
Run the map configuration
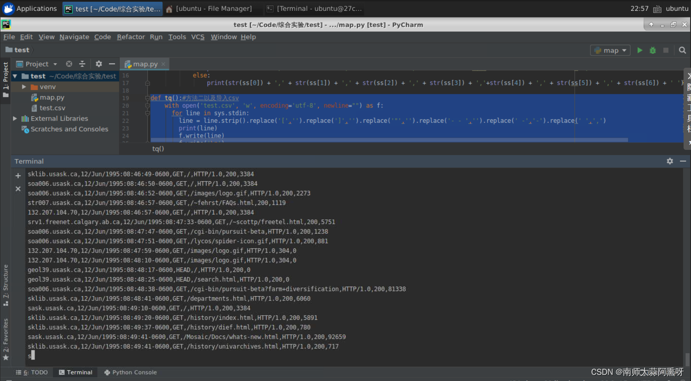(640, 50)
